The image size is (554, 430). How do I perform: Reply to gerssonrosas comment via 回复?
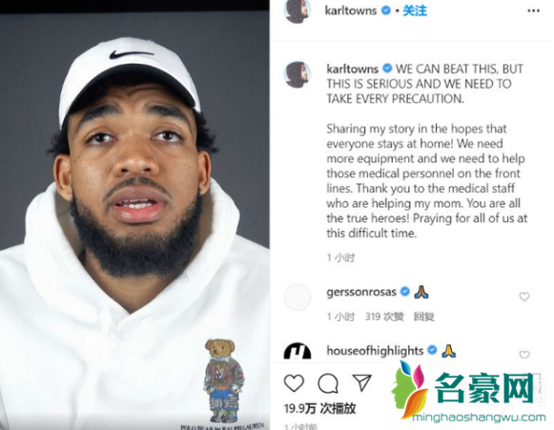pos(424,317)
